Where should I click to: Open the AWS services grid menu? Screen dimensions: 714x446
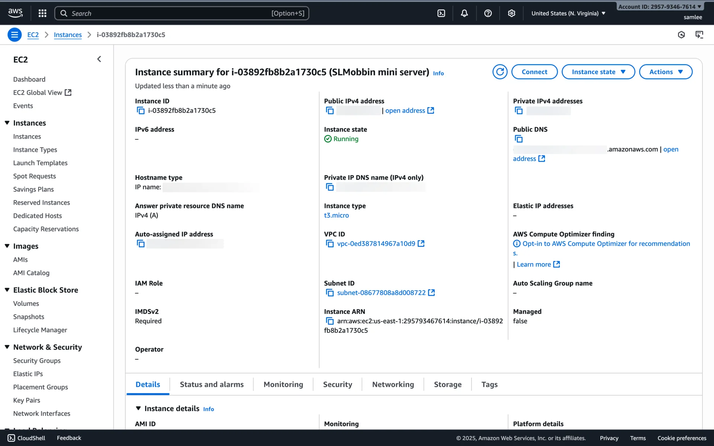pos(42,13)
